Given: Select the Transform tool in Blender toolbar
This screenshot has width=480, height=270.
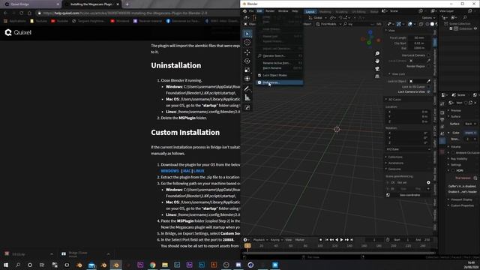Looking at the screenshot, I should 247,79.
